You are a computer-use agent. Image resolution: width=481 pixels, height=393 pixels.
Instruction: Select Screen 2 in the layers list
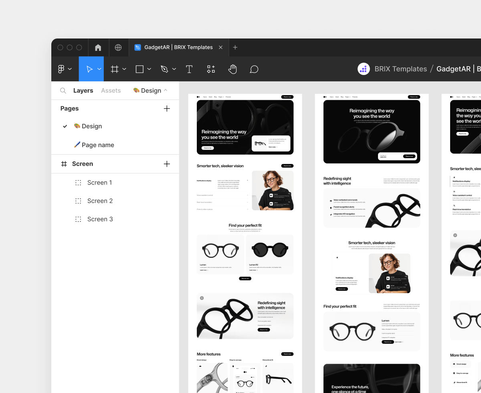tap(100, 201)
